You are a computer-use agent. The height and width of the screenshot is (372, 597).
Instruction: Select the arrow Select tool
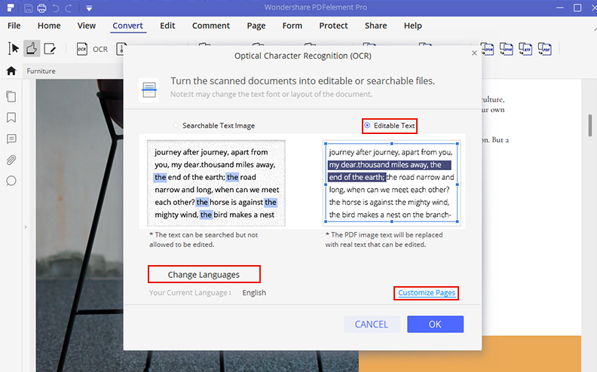[13, 49]
